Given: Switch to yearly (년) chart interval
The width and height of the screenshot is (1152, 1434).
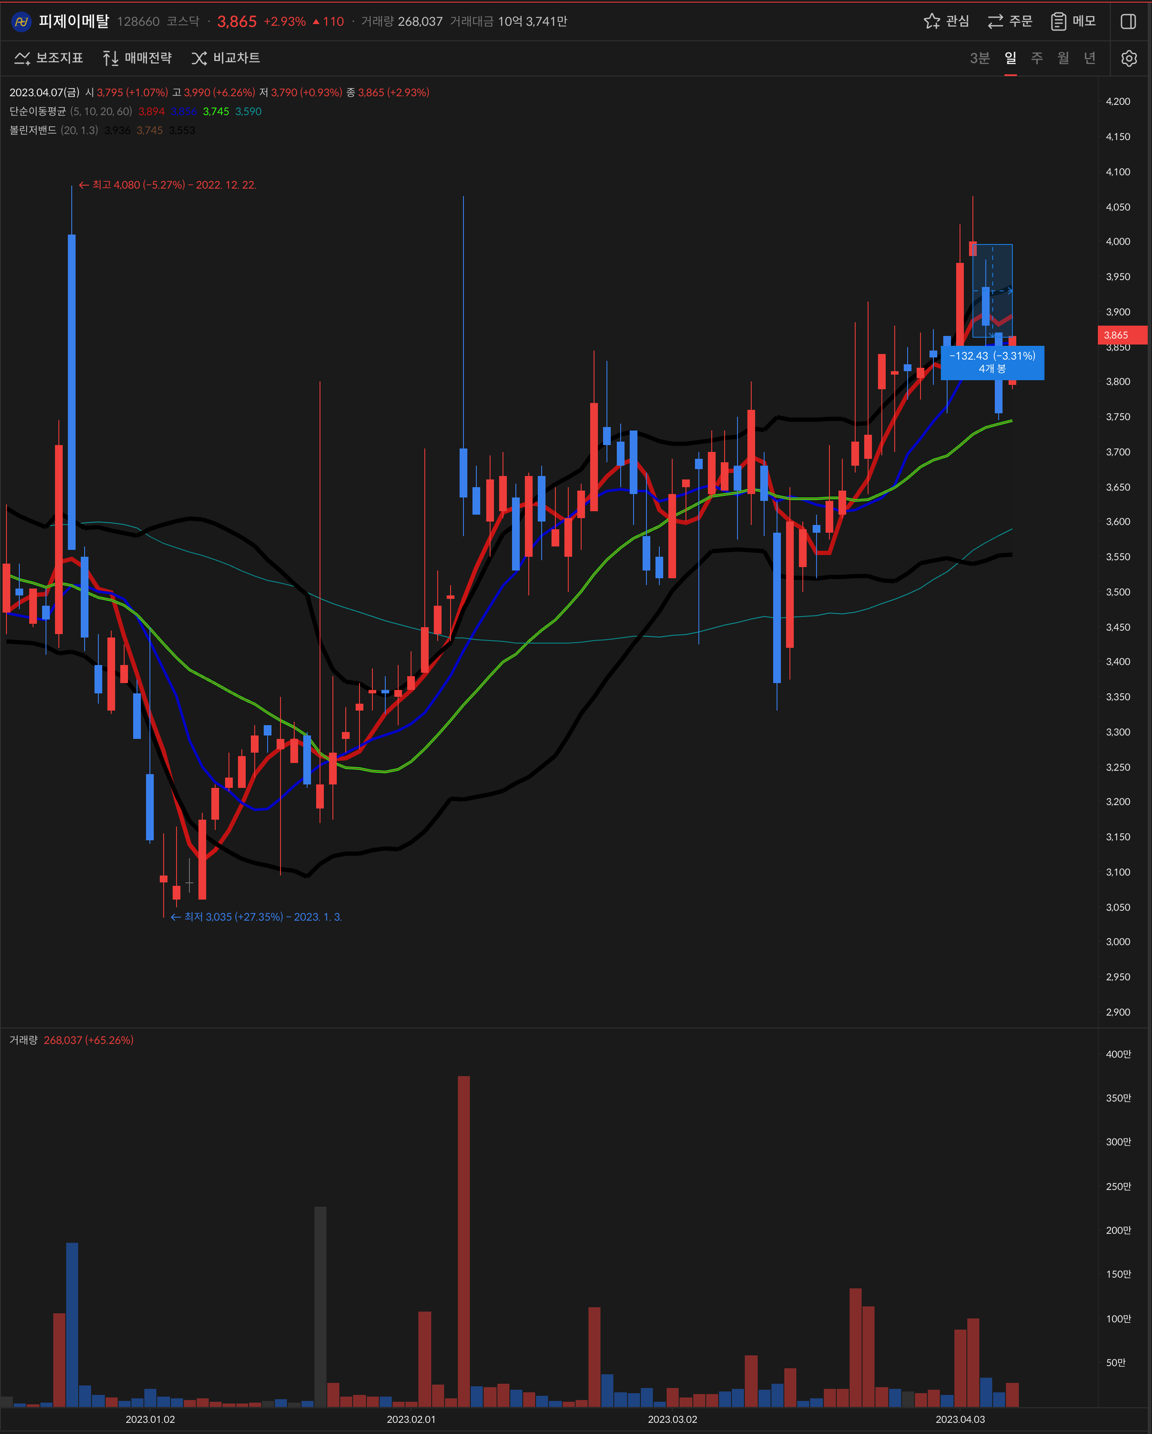Looking at the screenshot, I should coord(1089,58).
